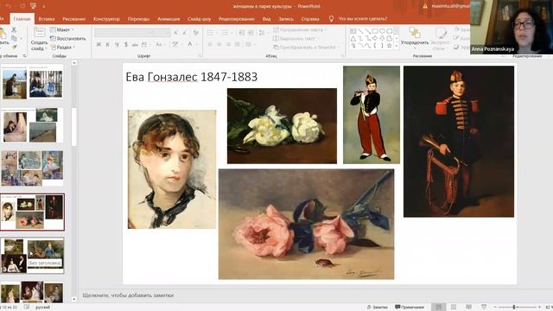
Task: Click the Создать слайд new slide icon
Action: [x=39, y=33]
